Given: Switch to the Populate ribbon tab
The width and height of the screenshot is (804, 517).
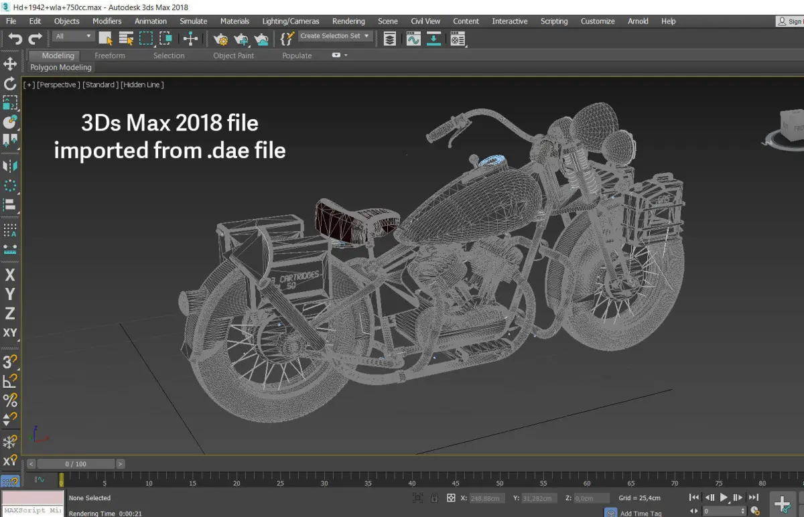Looking at the screenshot, I should pyautogui.click(x=297, y=56).
